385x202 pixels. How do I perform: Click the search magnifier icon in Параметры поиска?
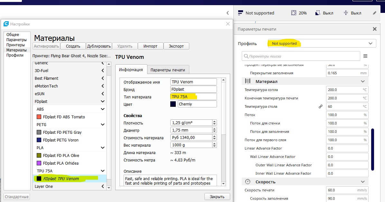[x=246, y=56]
